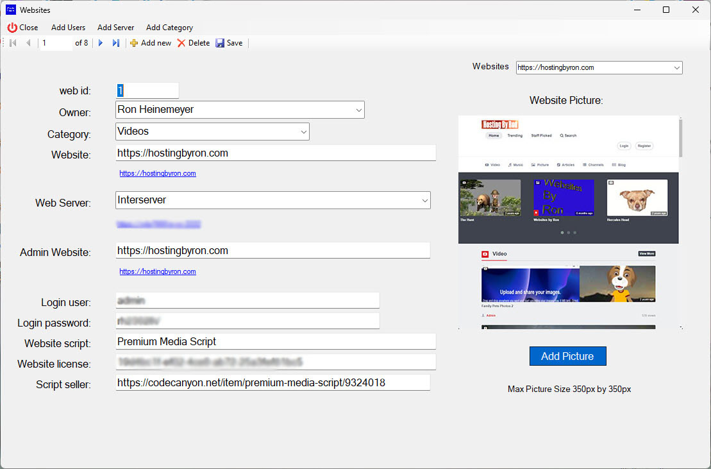Expand the Web Server Interserver dropdown

point(424,200)
